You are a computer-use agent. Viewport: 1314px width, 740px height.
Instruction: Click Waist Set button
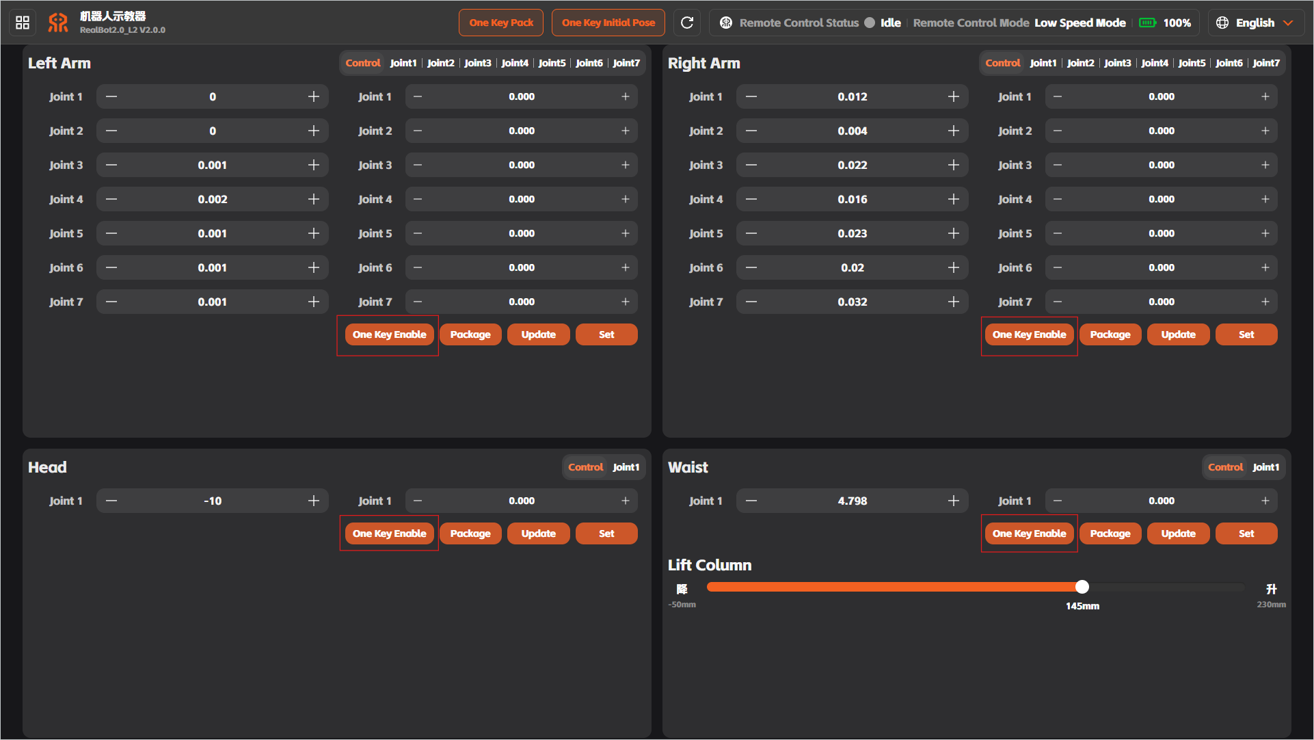click(1246, 533)
